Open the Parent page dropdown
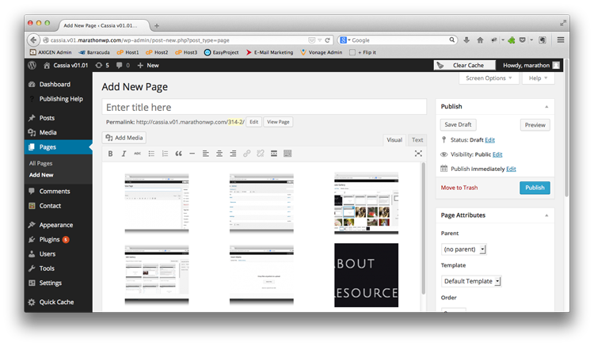The image size is (594, 346). tap(463, 249)
